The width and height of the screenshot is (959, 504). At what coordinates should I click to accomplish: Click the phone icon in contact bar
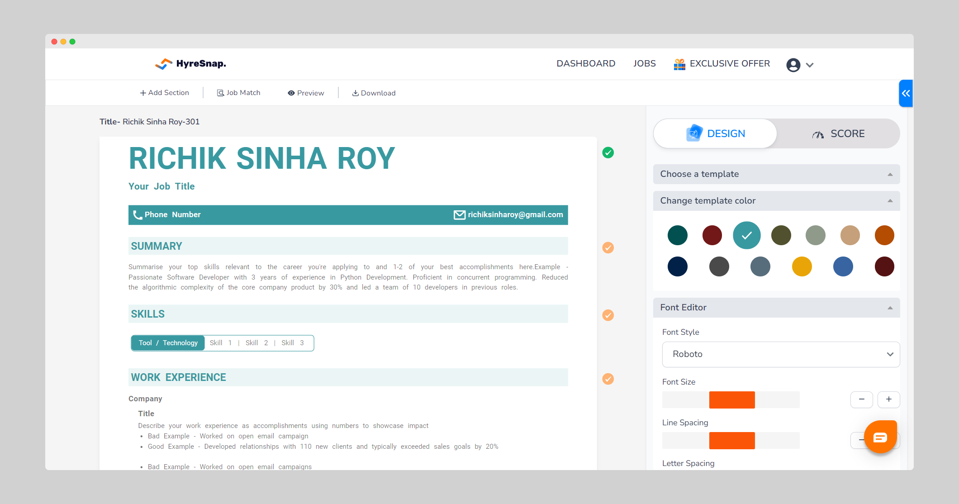tap(138, 215)
